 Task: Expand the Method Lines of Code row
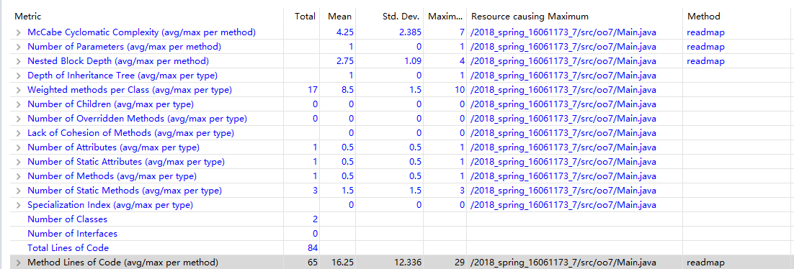click(x=18, y=263)
